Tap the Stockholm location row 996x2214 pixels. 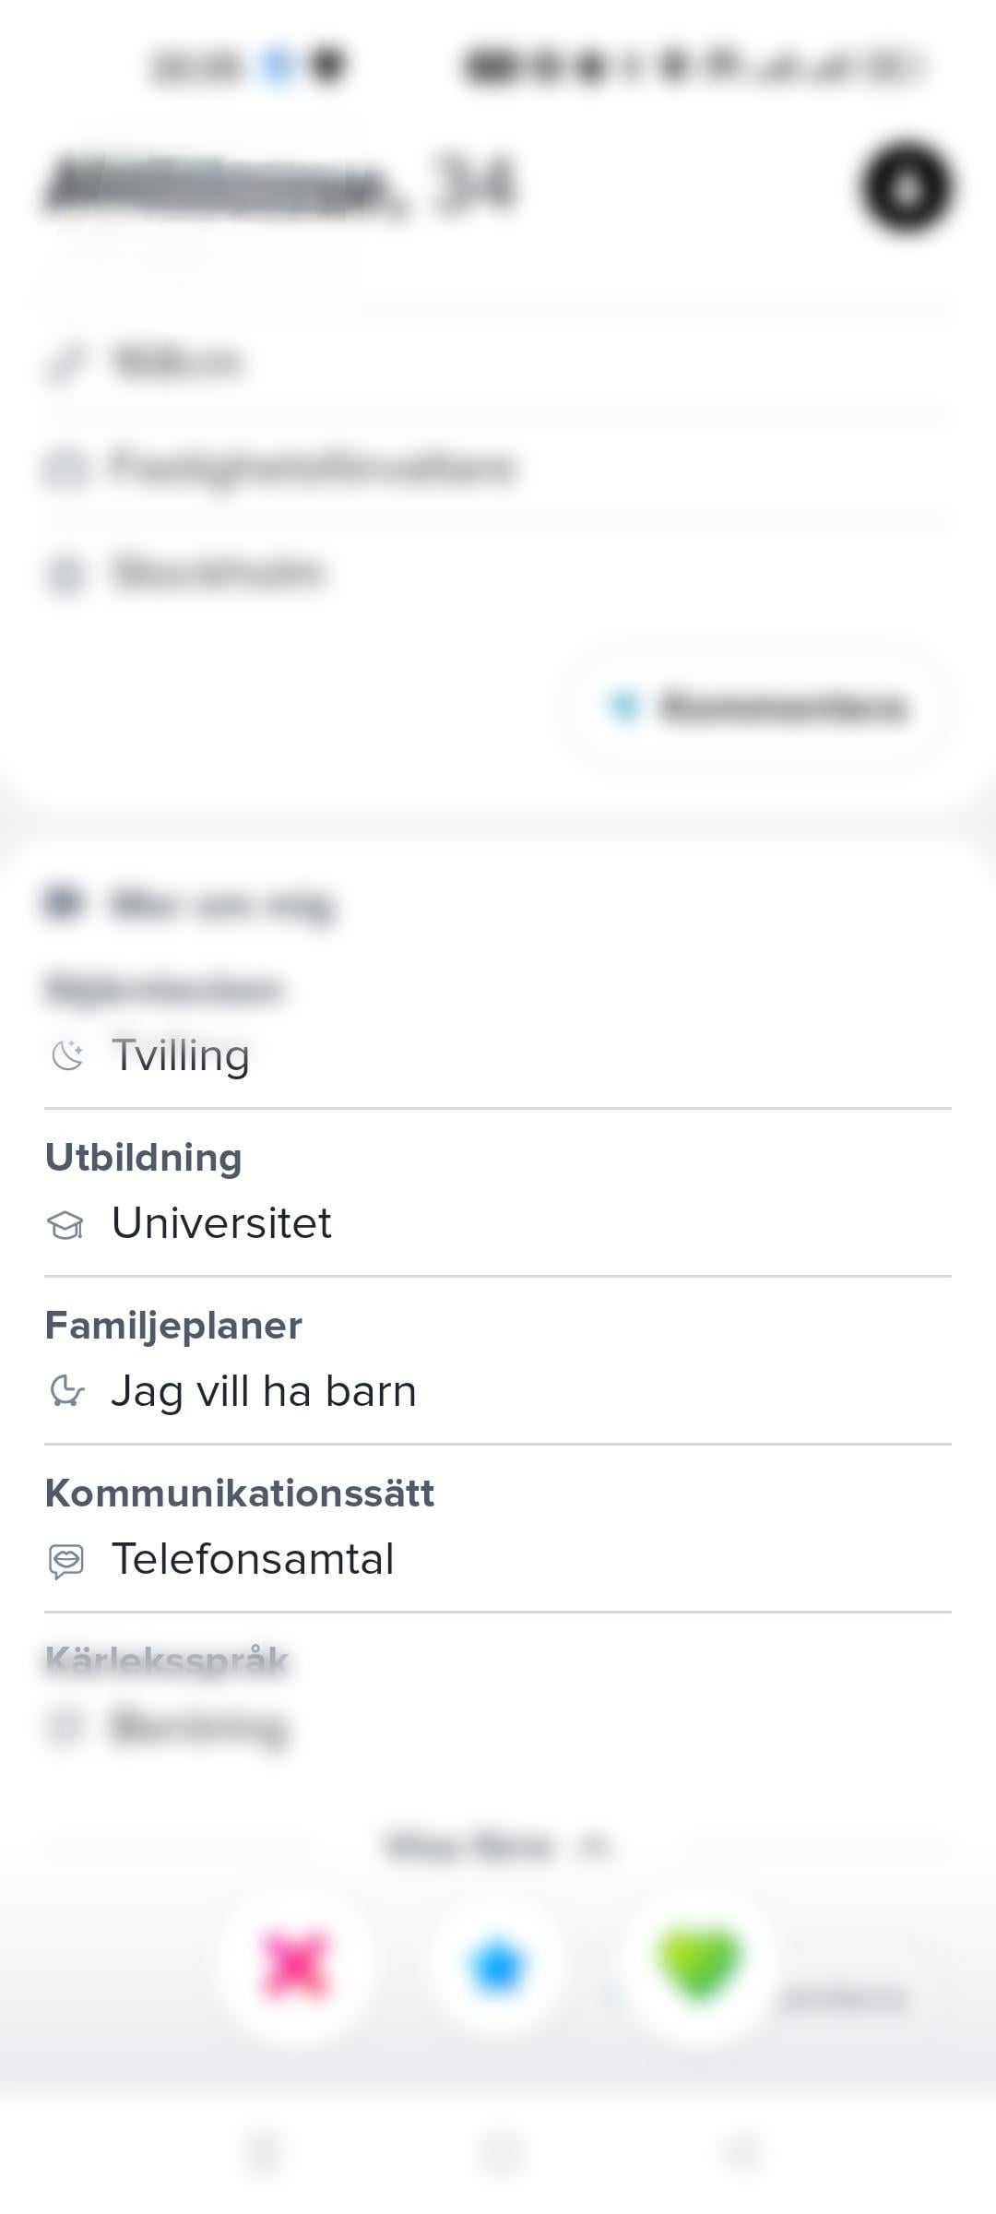click(x=218, y=572)
